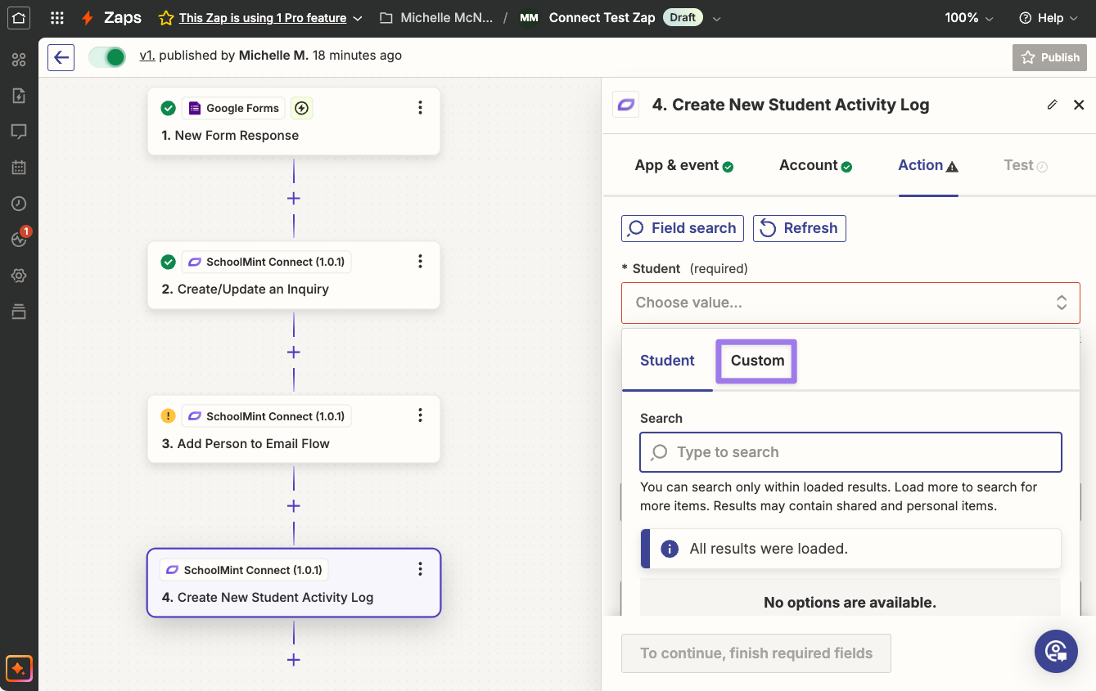Expand the Pro feature notice dropdown
This screenshot has height=691, width=1096.
click(x=357, y=18)
